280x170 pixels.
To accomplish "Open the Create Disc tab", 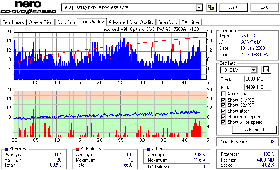I will [41, 22].
